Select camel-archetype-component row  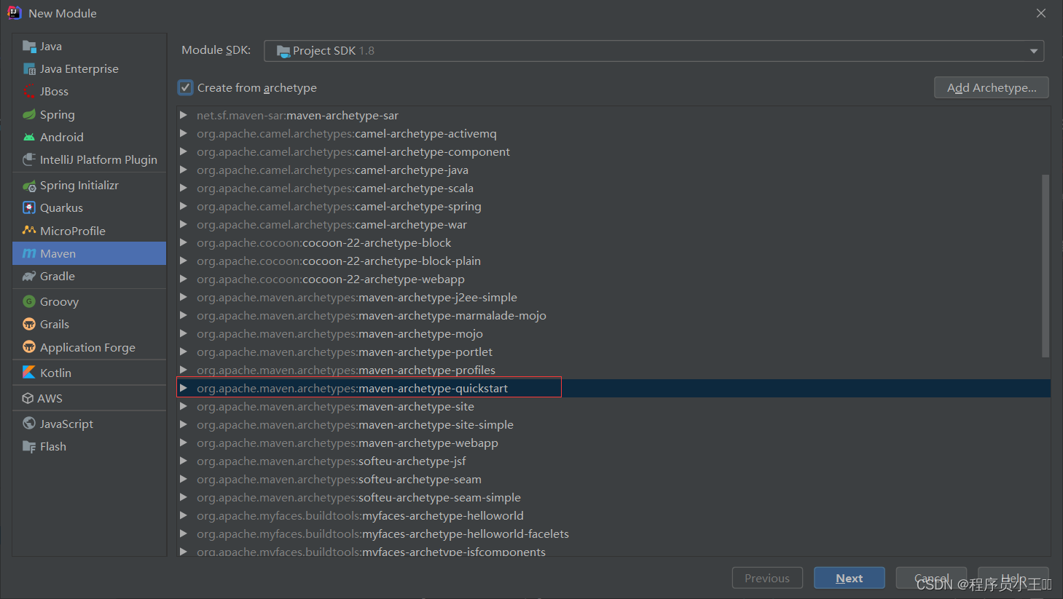[x=613, y=152]
